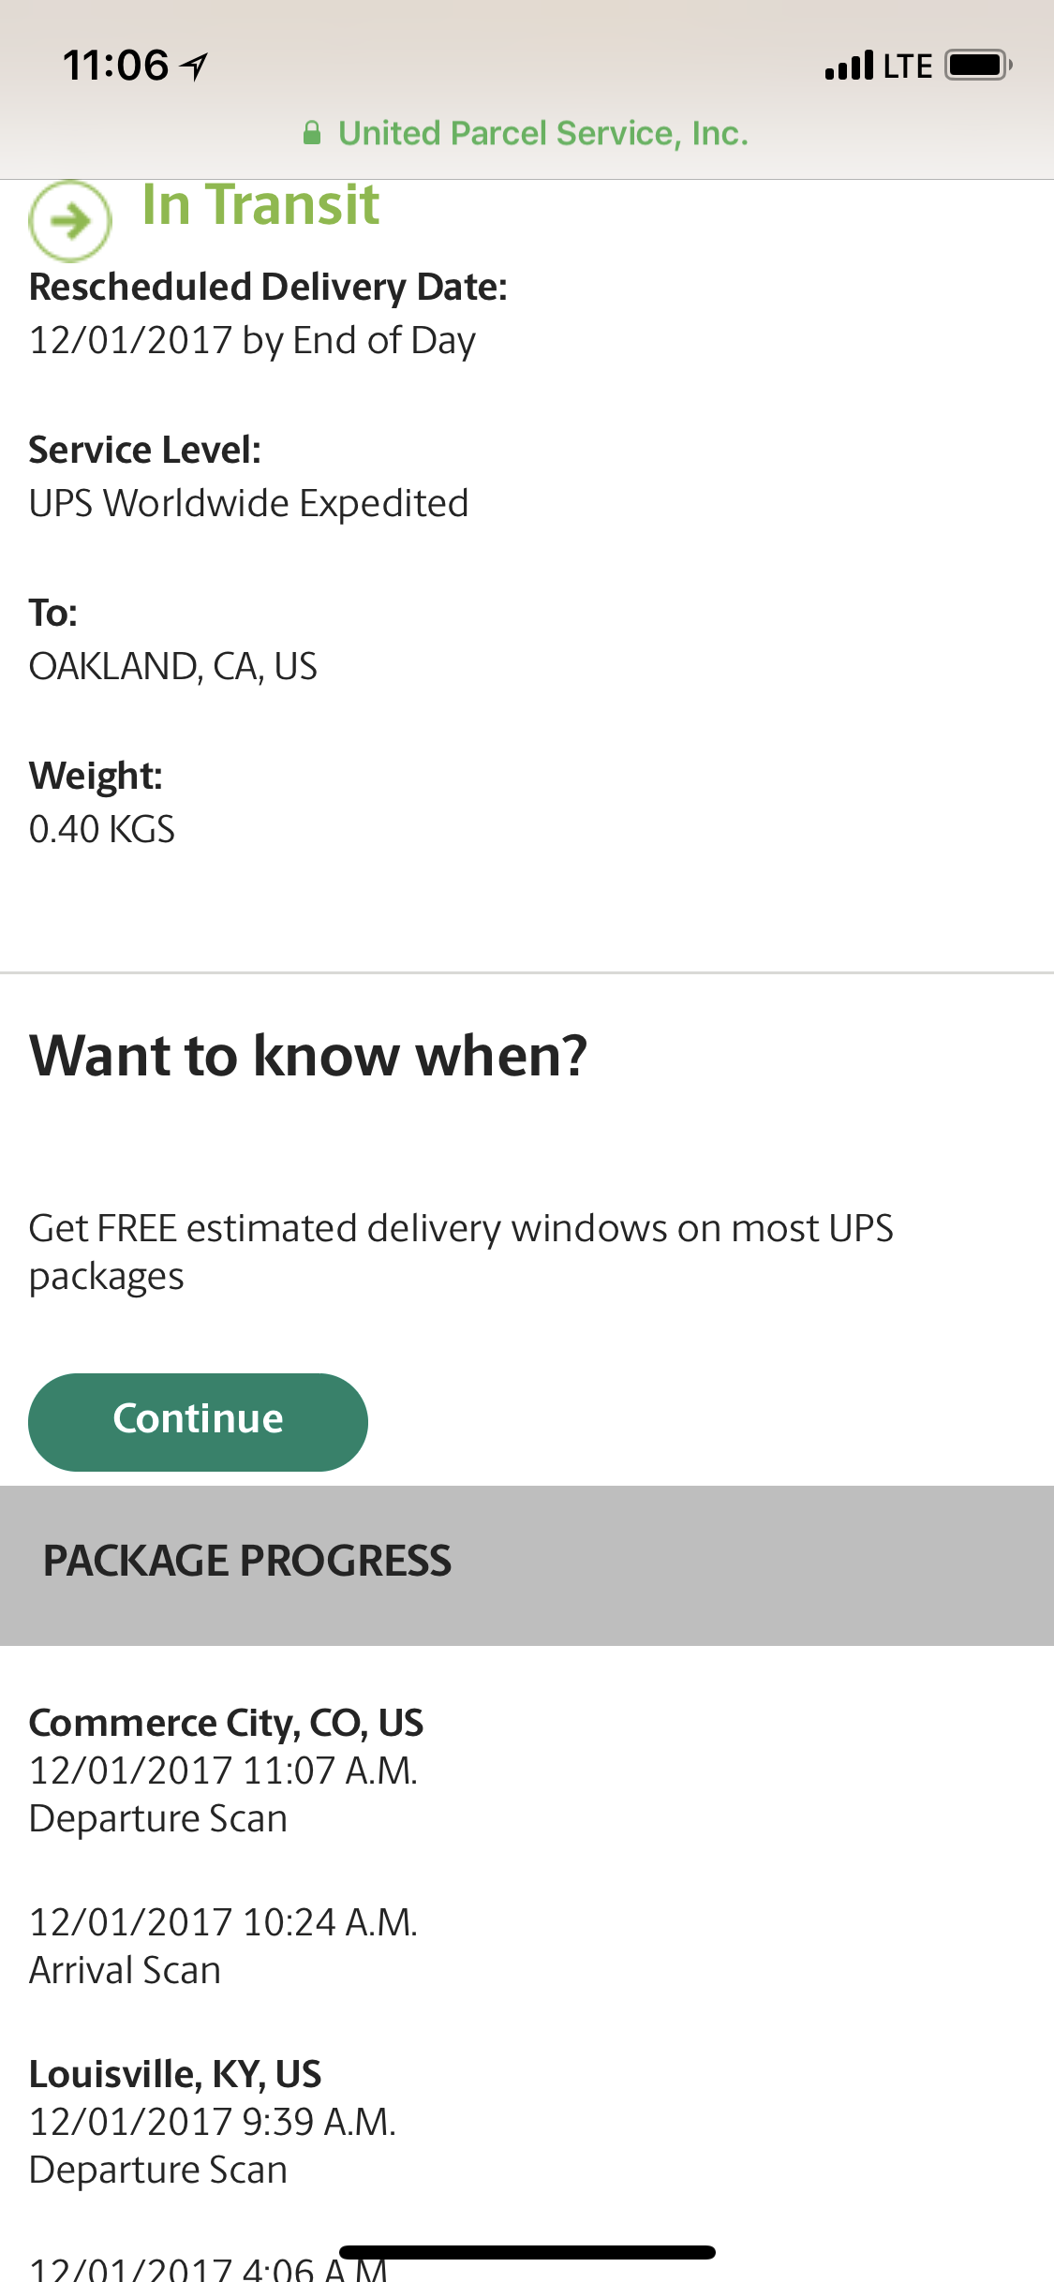Tap United Parcel Service, Inc. address bar
The image size is (1054, 2282).
pos(526,133)
